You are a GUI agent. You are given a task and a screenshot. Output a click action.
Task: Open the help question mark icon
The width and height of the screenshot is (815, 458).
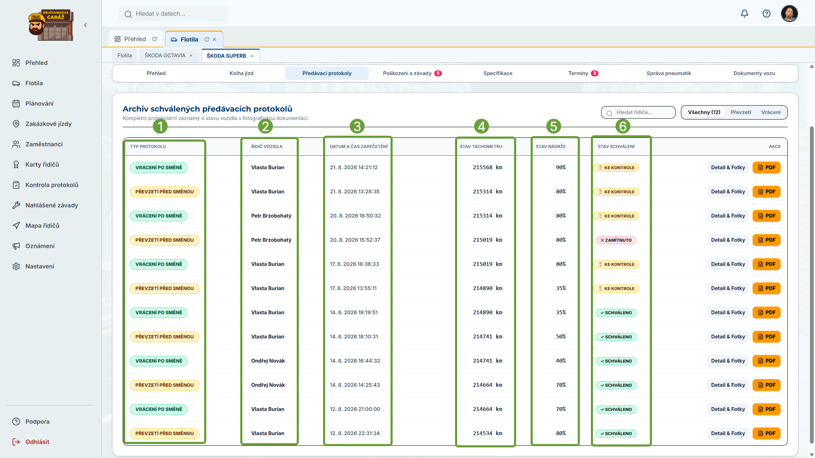click(x=767, y=14)
